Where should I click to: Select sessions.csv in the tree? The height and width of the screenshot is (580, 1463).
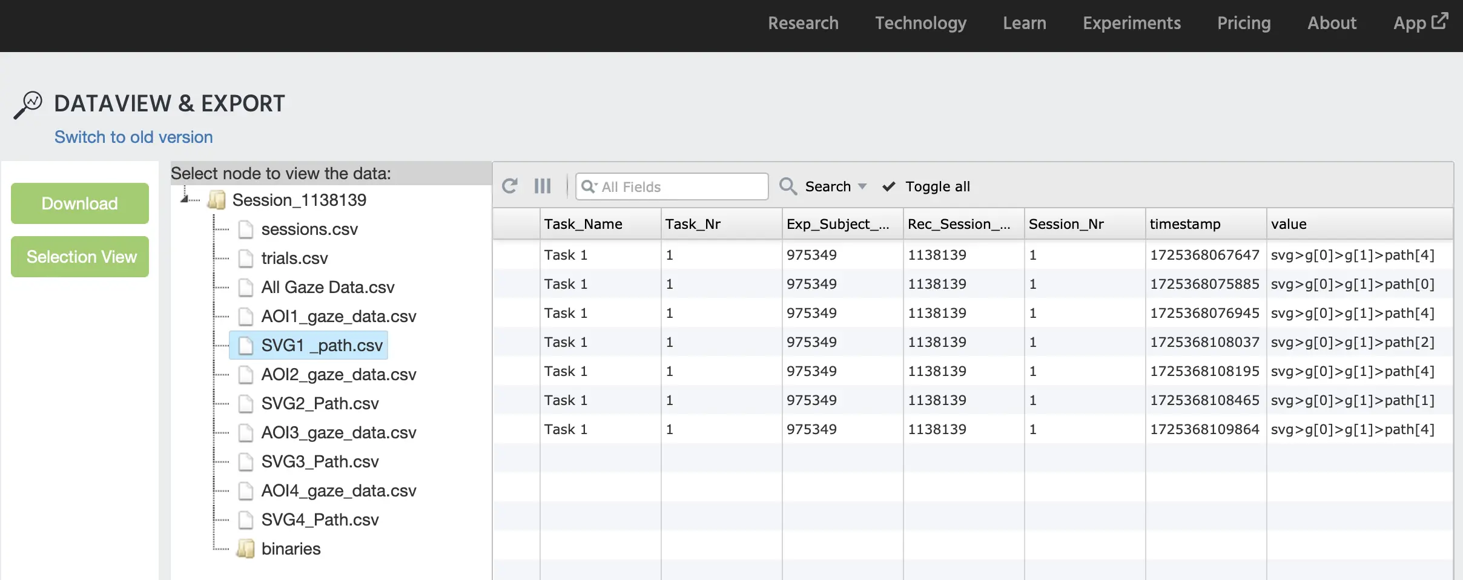[309, 229]
